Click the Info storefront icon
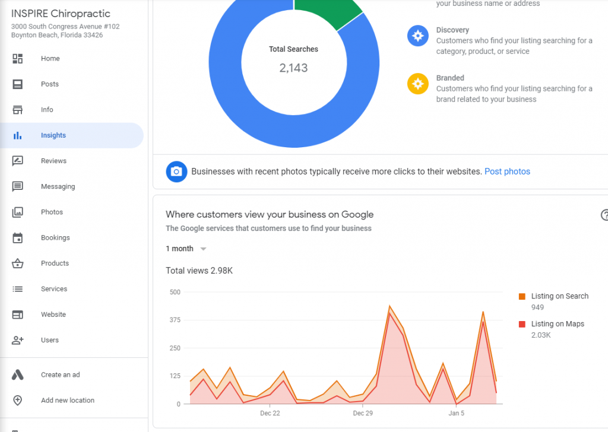 [x=17, y=110]
